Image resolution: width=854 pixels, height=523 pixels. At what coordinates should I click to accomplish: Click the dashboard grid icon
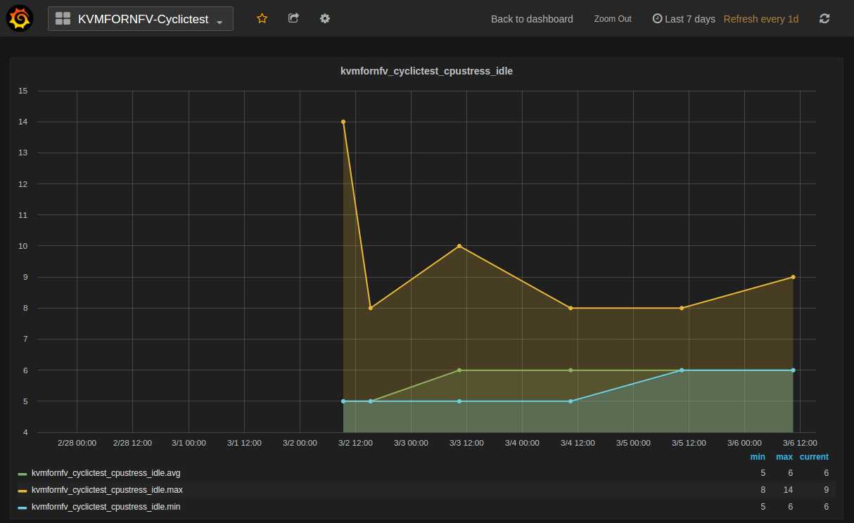(63, 19)
